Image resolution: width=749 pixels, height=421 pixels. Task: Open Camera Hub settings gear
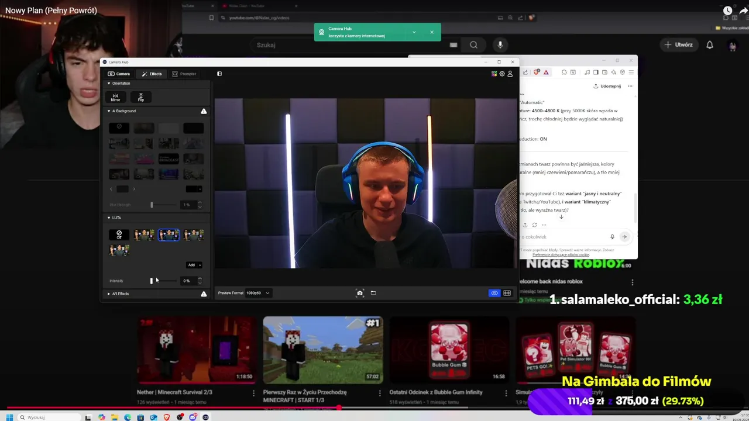(x=502, y=74)
